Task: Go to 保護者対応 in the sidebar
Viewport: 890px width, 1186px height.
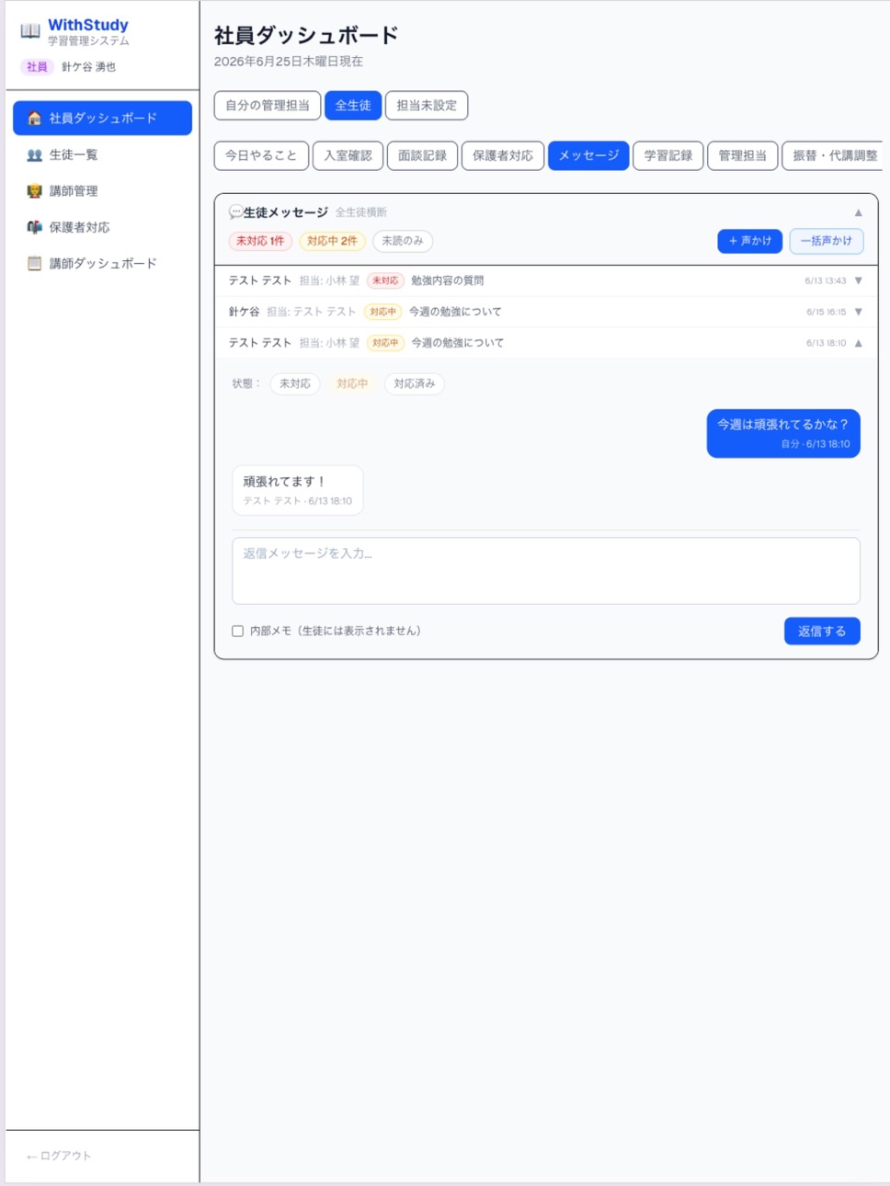Action: 102,227
